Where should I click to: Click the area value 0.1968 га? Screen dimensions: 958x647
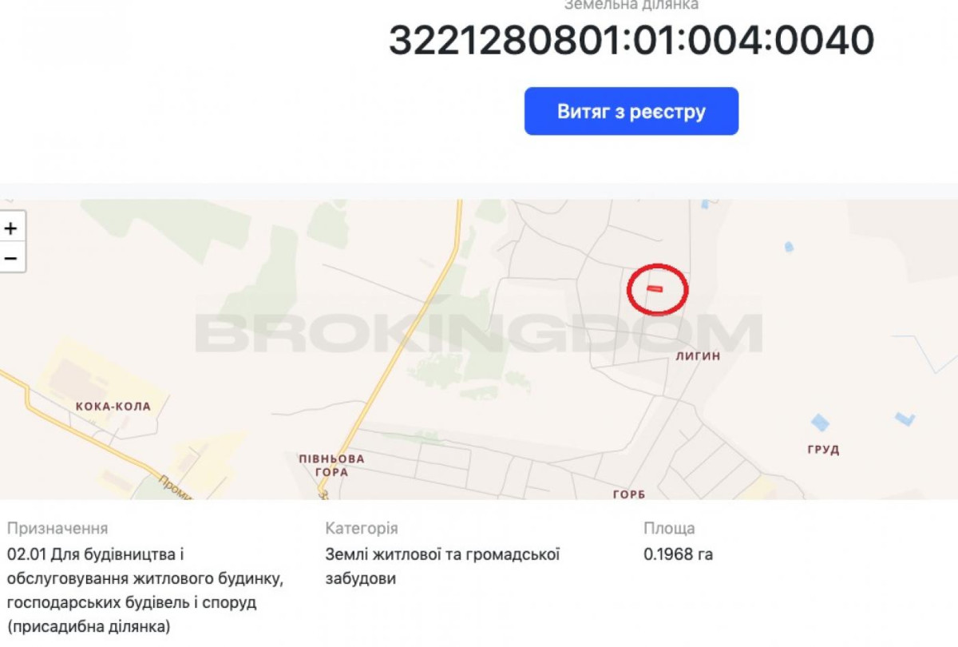tap(679, 554)
